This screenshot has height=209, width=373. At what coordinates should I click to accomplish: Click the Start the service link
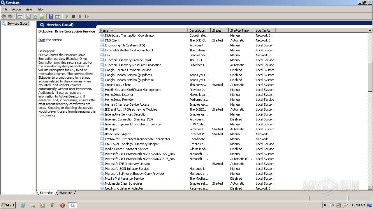click(42, 40)
